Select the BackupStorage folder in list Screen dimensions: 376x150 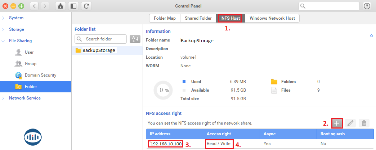click(98, 50)
